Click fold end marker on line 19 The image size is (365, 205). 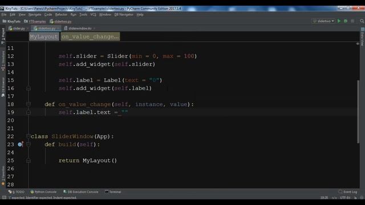point(29,112)
